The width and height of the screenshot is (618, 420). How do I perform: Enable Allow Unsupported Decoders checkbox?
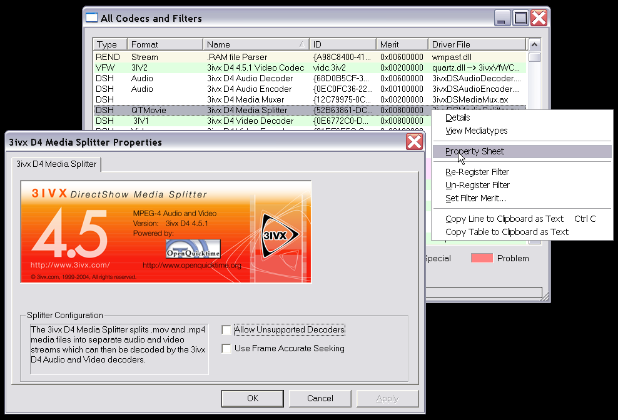pos(226,330)
